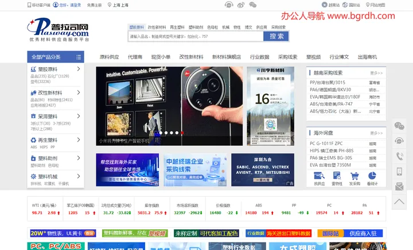Open 更多>> for 越南采购线索
Image resolution: width=413 pixels, height=250 pixels.
pos(376,73)
